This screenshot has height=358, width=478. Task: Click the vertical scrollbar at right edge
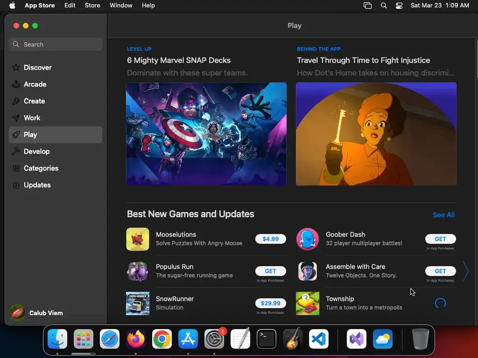(477, 59)
